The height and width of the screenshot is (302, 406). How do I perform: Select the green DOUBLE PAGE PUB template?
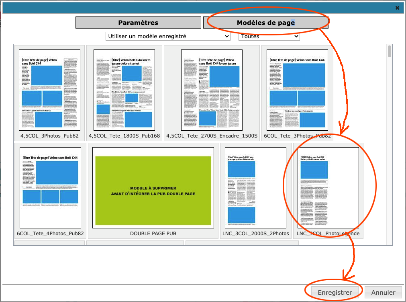(x=153, y=187)
